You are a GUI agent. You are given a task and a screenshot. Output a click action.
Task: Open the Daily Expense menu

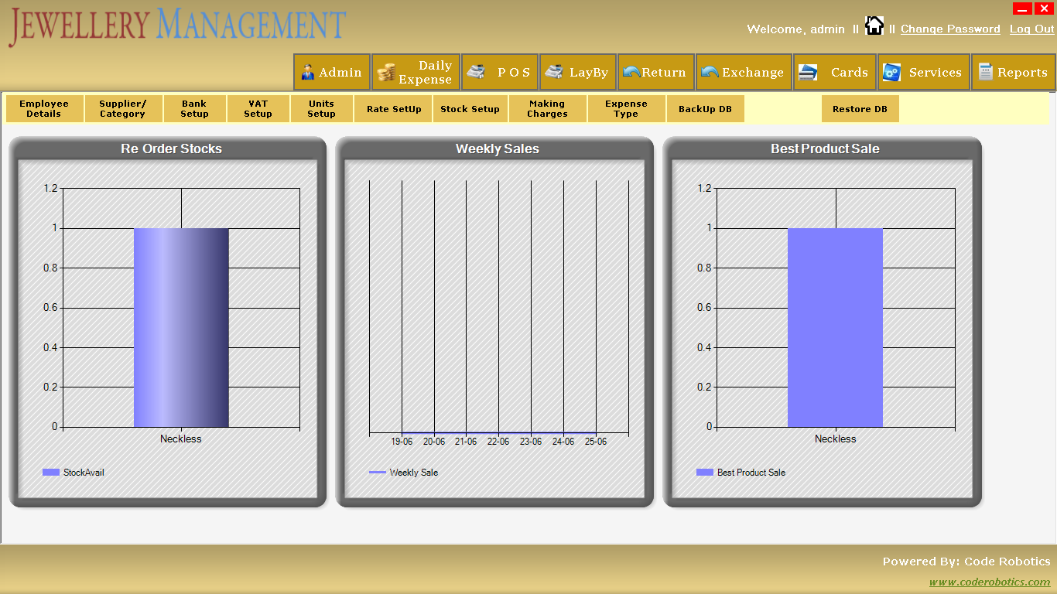416,72
